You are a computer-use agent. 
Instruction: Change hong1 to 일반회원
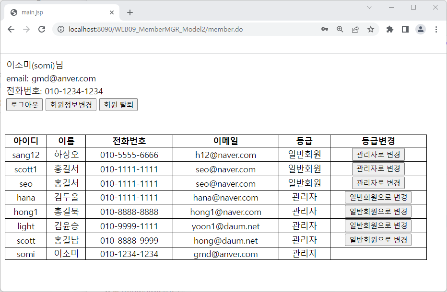tap(378, 212)
